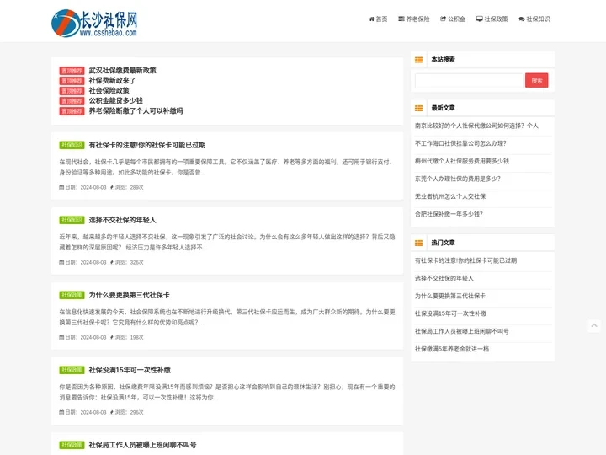Open sidebar hot article 选择不交社保的年轻人
The image size is (606, 455).
point(444,279)
